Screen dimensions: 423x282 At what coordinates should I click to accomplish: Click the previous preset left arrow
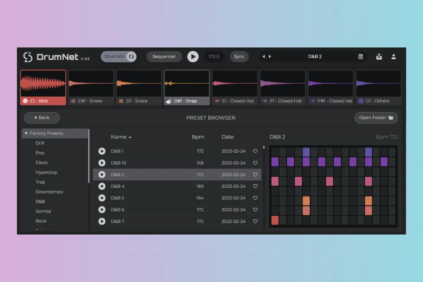coord(264,56)
